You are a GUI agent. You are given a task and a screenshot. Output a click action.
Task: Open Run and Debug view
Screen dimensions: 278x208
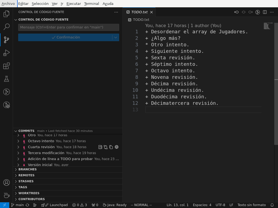point(7,53)
